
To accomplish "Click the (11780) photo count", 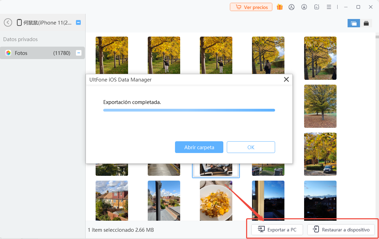I will tap(62, 53).
